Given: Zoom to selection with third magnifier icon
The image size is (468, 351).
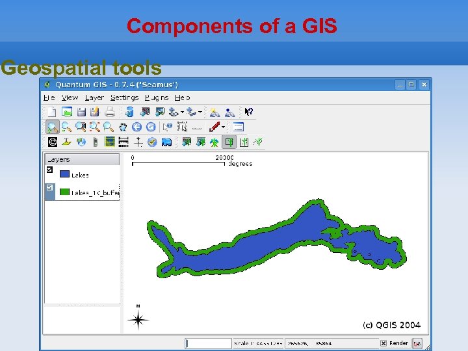Looking at the screenshot, I should 81,127.
